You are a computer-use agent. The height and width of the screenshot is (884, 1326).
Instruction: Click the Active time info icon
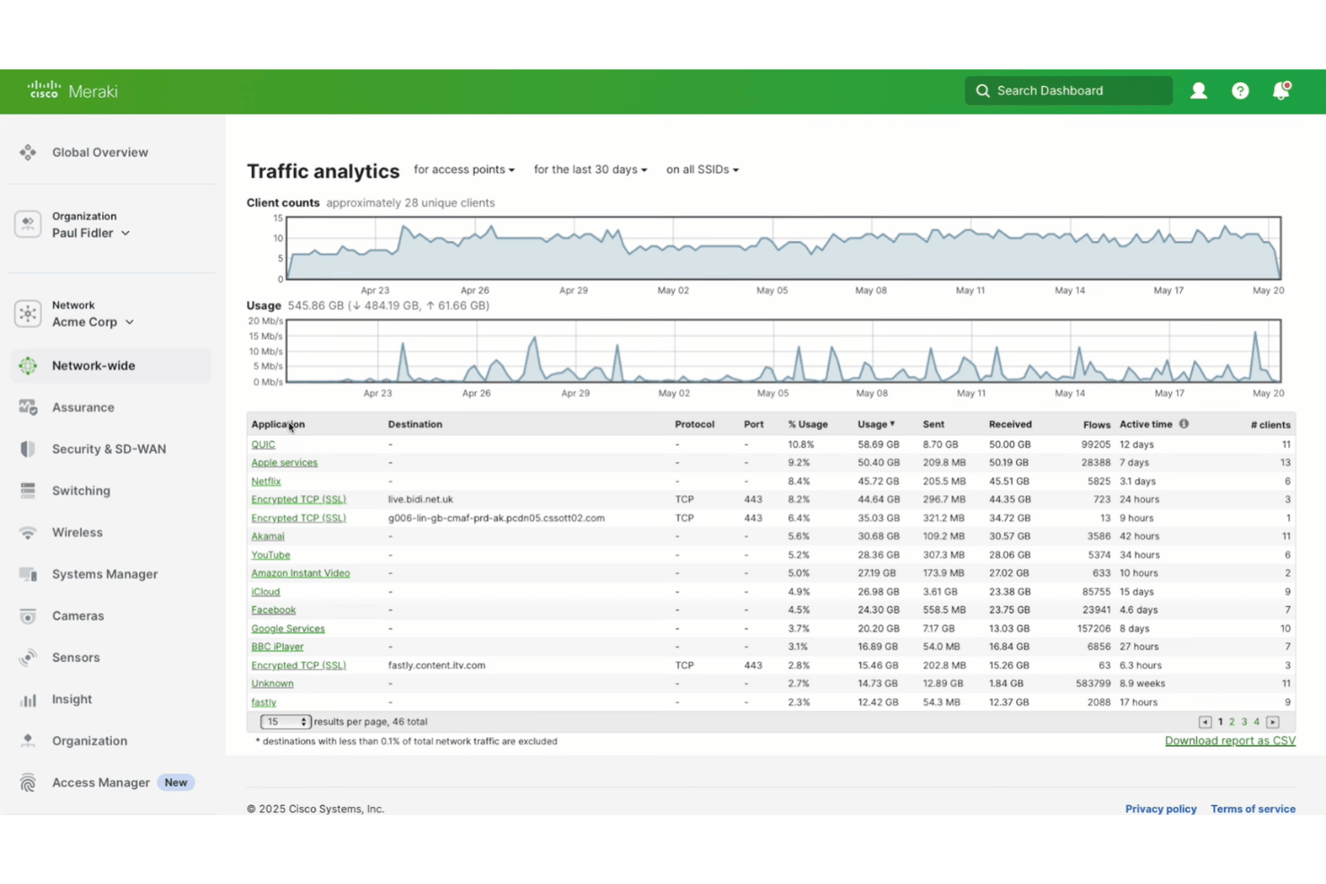(1184, 424)
